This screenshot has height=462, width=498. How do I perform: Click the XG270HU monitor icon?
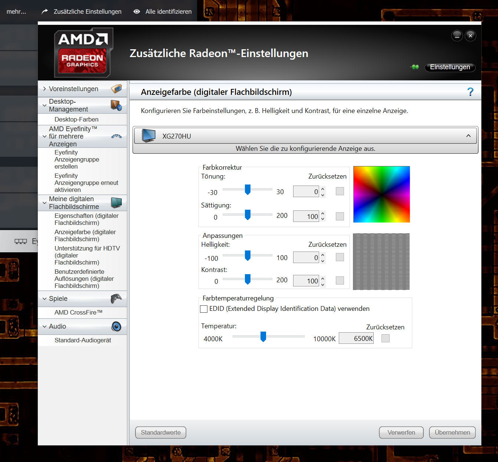point(149,136)
